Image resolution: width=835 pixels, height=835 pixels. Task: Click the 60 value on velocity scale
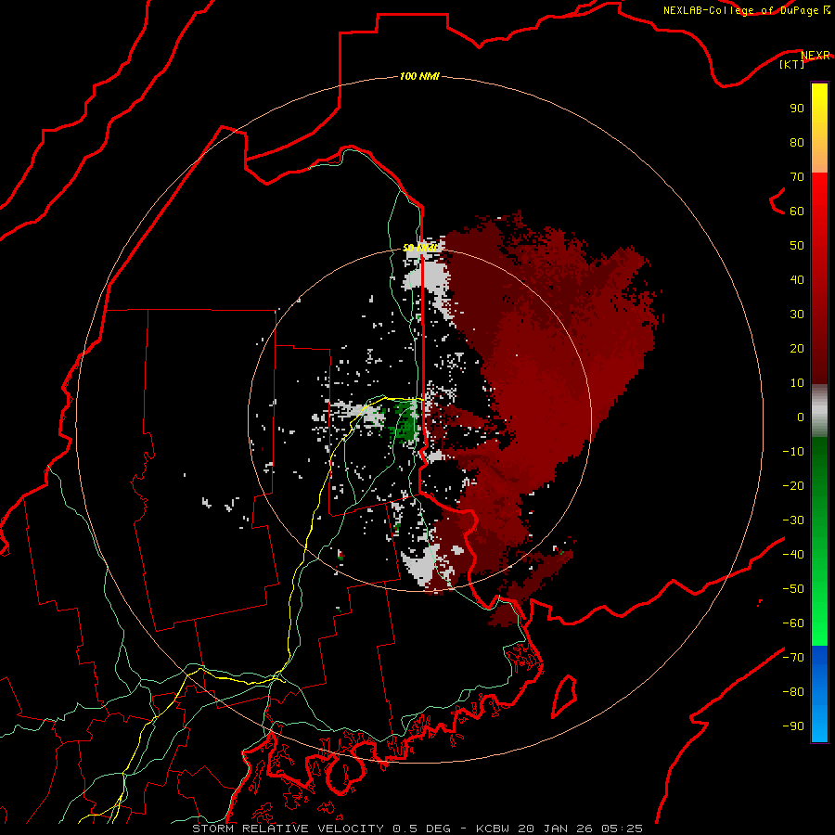pyautogui.click(x=797, y=211)
